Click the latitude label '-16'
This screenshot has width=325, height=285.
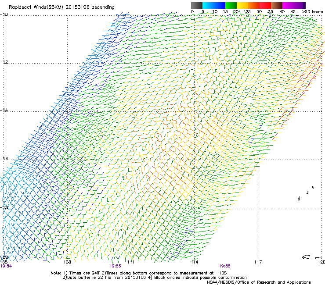tap(4, 159)
